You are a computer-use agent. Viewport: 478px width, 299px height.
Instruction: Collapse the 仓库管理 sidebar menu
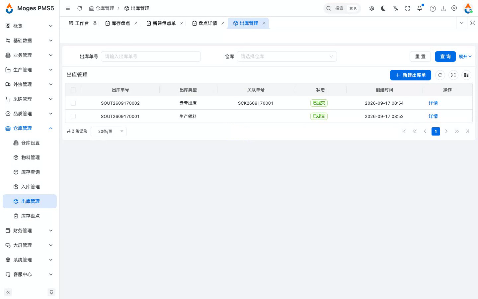click(30, 128)
